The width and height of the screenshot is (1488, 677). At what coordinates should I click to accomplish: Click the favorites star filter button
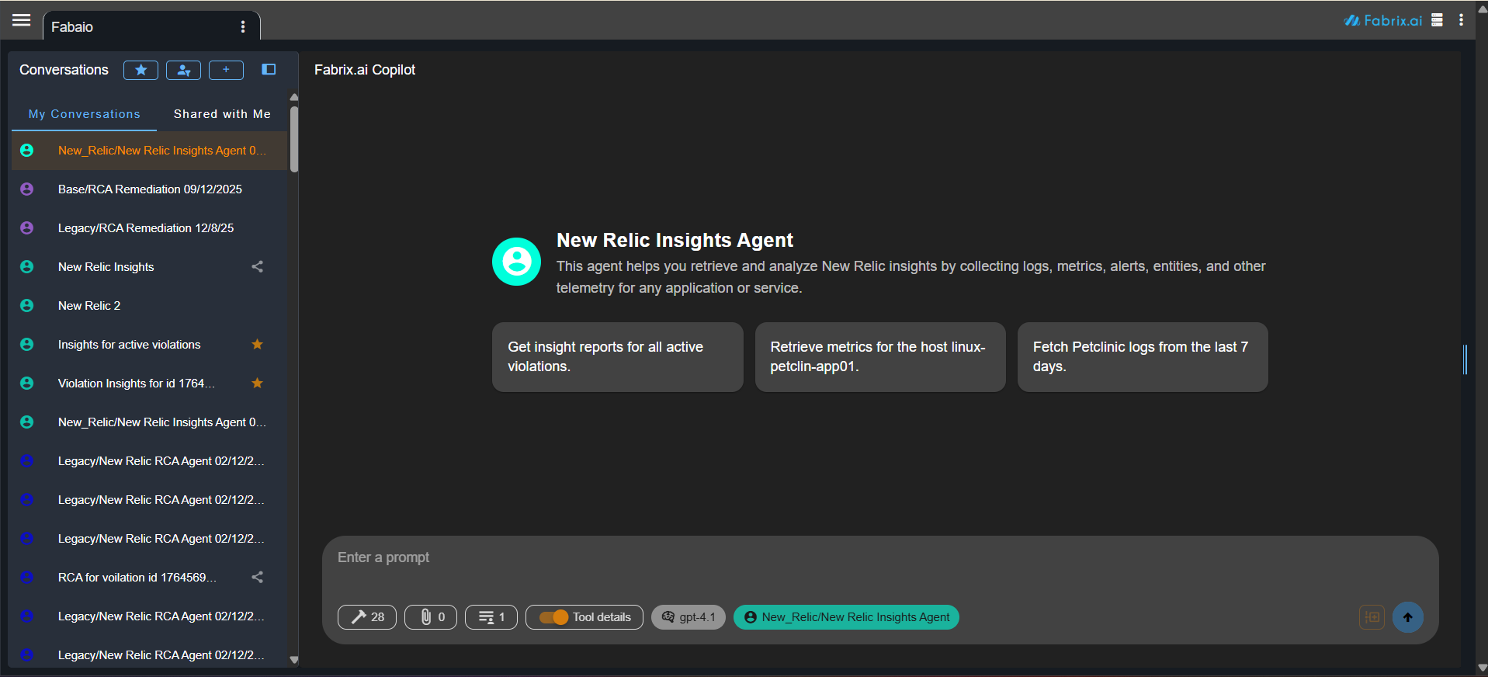pyautogui.click(x=140, y=70)
